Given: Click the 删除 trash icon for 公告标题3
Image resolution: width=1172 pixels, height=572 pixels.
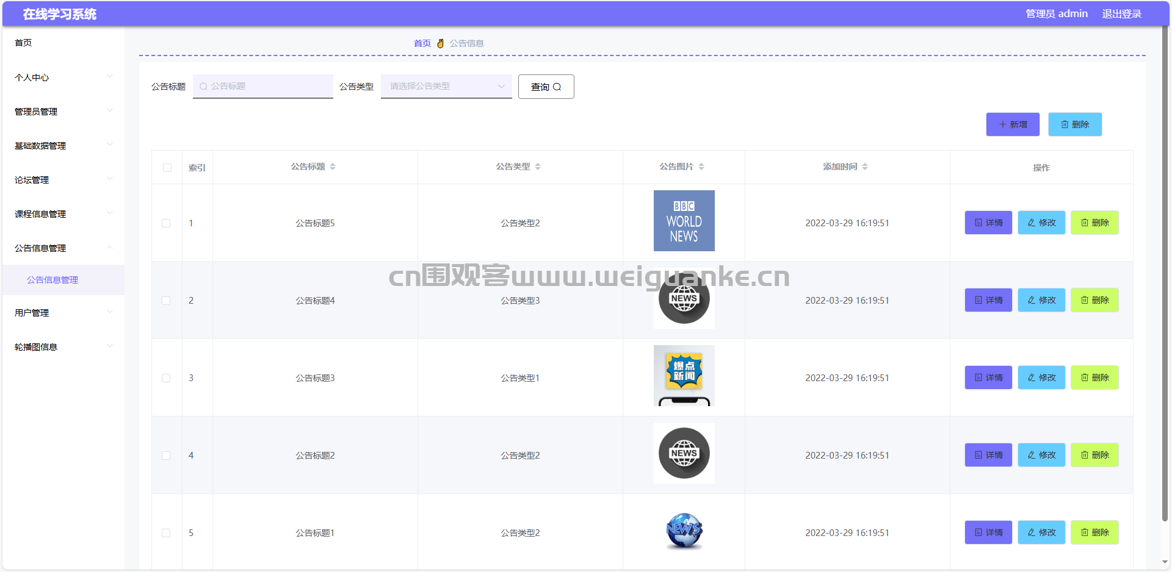Looking at the screenshot, I should click(x=1085, y=377).
